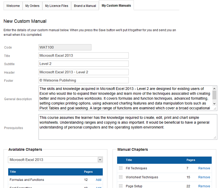This screenshot has width=221, height=188.
Task: Edit the Title field Microsoft Excel 2013
Action: point(83,56)
